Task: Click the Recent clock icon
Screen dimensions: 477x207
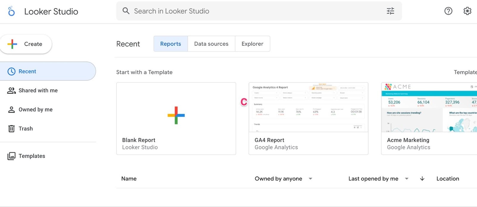Action: [11, 71]
